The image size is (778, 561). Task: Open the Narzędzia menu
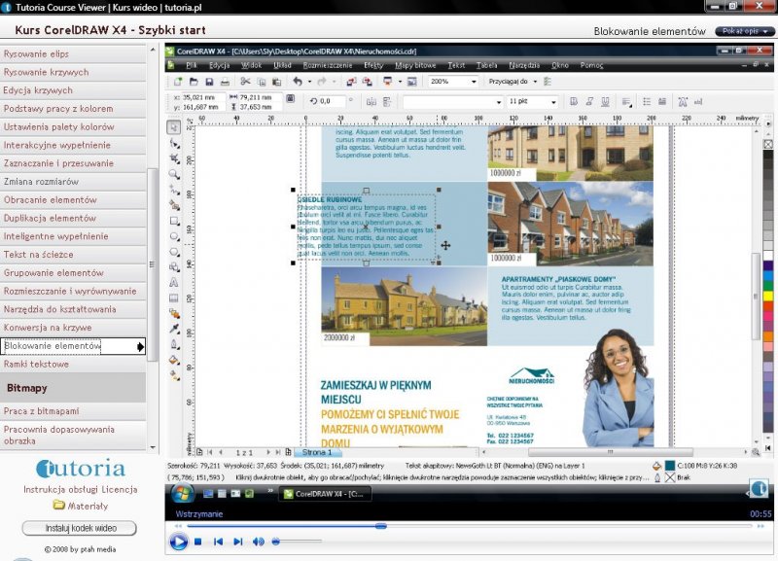pos(524,65)
